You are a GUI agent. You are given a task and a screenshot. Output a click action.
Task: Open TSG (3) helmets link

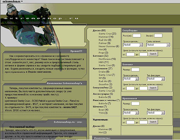click(103, 113)
